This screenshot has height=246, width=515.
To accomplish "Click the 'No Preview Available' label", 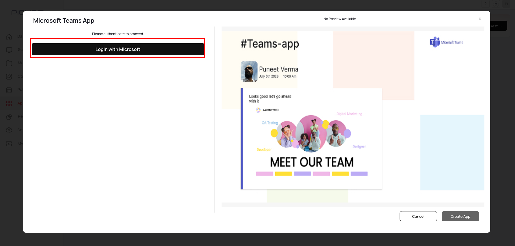I will point(340,19).
